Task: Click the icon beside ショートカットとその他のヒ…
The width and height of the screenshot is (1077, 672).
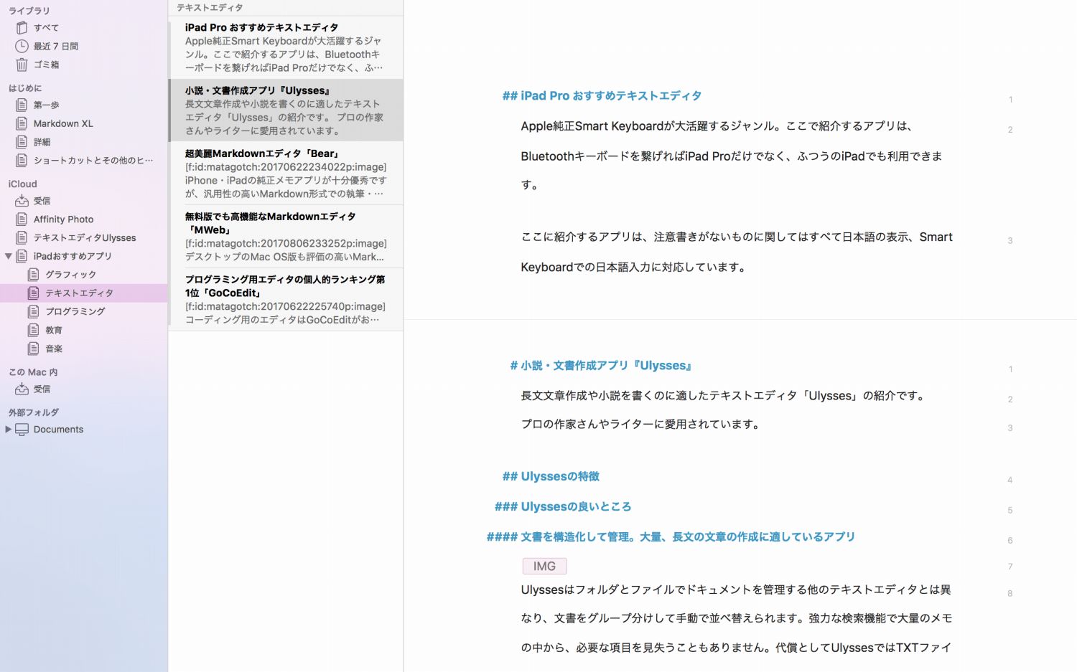Action: (x=22, y=160)
